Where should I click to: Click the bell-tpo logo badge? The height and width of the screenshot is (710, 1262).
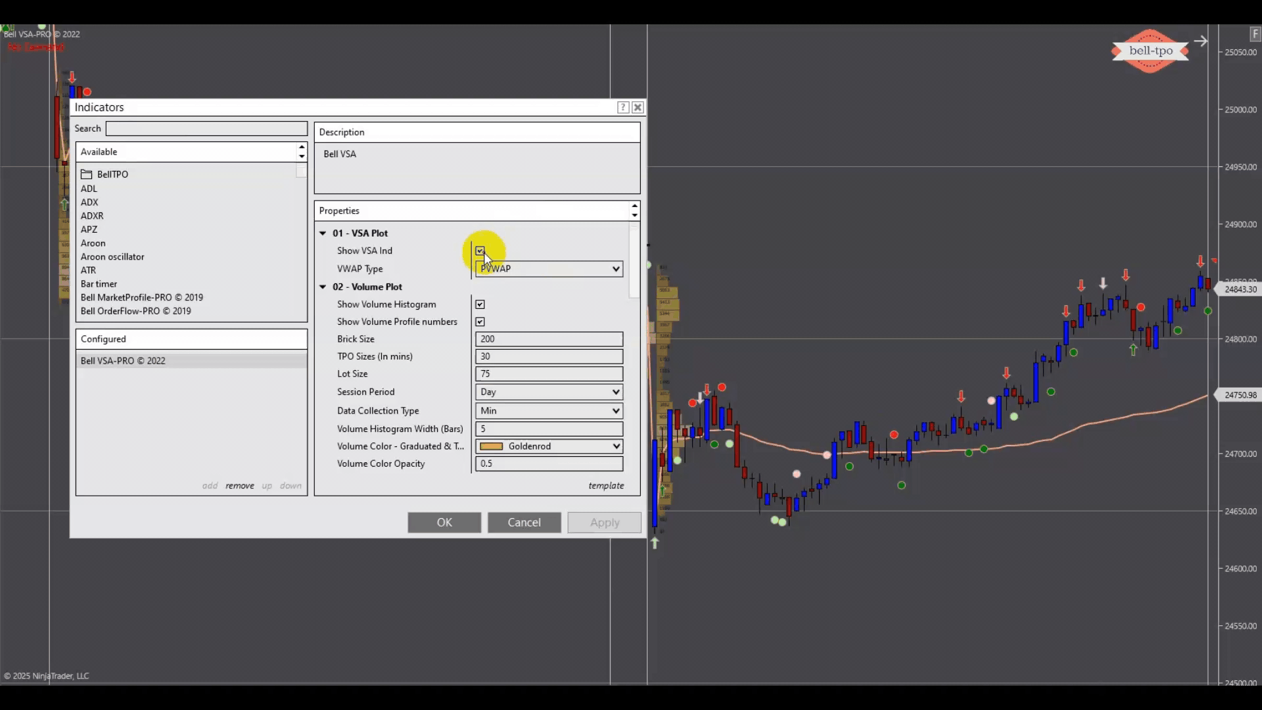pyautogui.click(x=1150, y=51)
